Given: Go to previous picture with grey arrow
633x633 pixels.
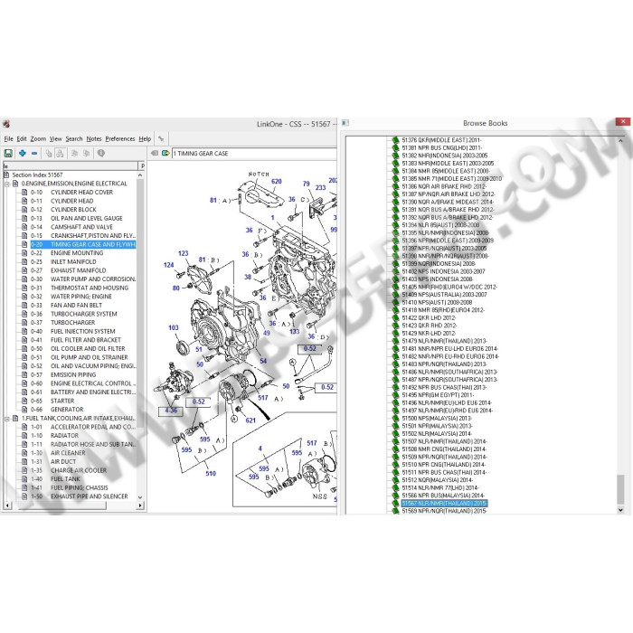Looking at the screenshot, I should click(x=155, y=153).
